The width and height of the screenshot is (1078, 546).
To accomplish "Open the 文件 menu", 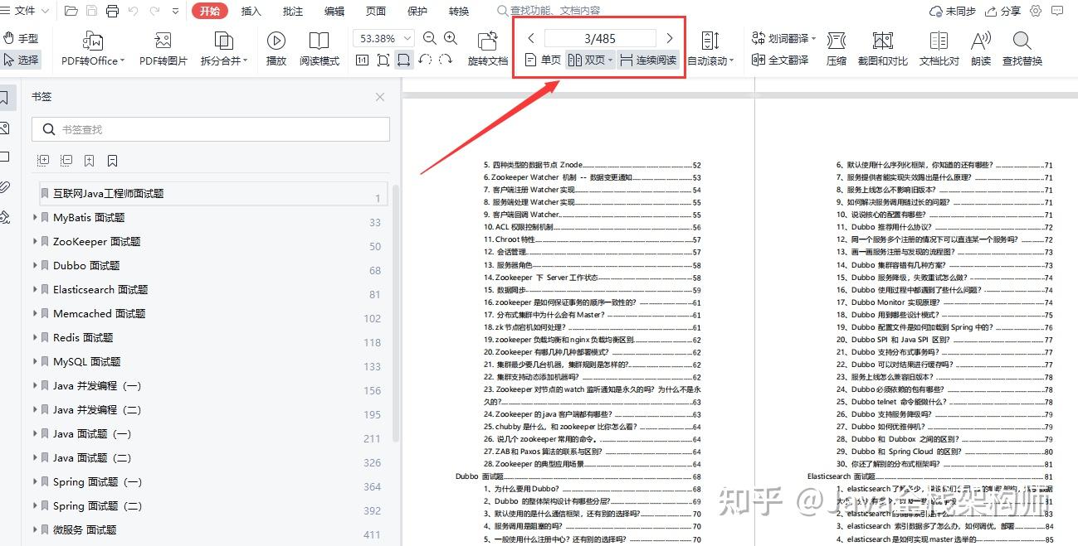I will coord(26,11).
